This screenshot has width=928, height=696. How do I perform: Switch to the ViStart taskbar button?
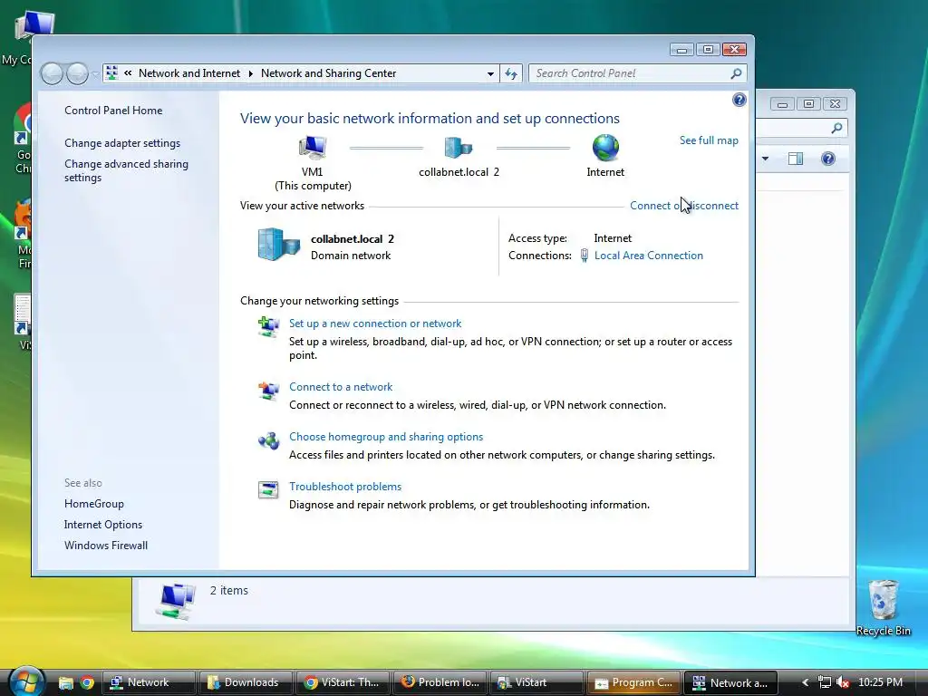536,682
